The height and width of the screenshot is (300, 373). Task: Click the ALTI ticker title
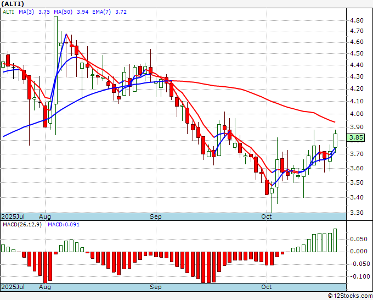[13, 4]
